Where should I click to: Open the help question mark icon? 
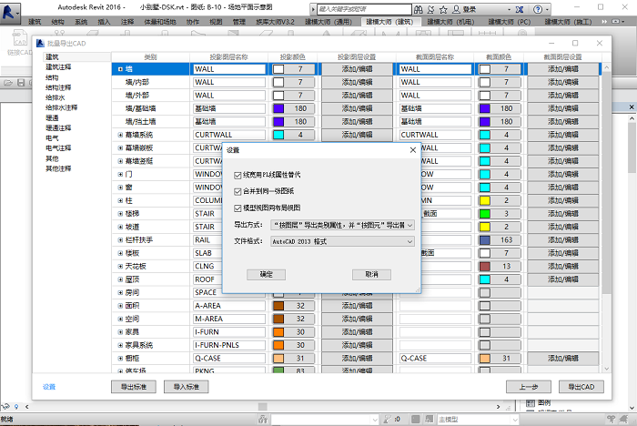538,9
